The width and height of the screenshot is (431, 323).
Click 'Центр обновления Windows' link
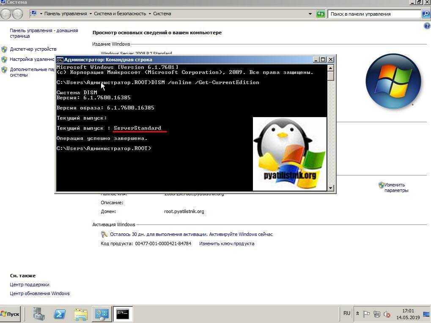(40, 293)
